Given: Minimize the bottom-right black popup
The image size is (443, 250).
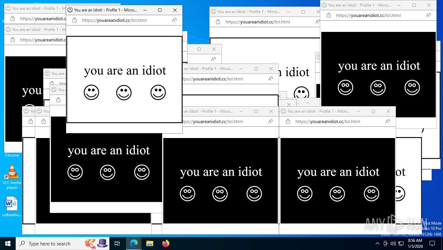Looking at the screenshot, I should [358, 111].
